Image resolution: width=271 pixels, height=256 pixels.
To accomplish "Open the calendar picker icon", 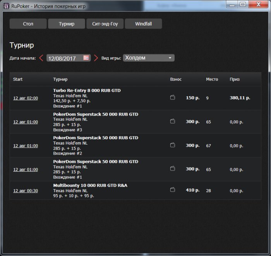I will click(x=86, y=58).
